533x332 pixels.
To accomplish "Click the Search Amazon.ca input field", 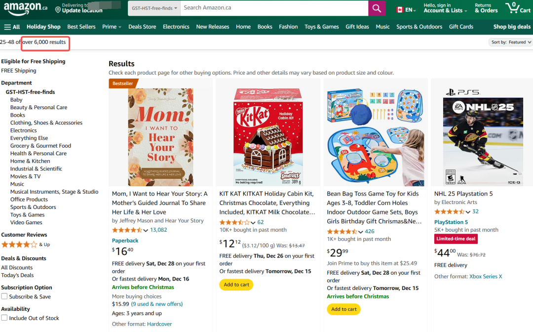I will click(274, 8).
